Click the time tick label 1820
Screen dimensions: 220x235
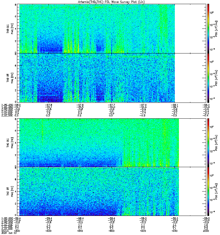pos(48,231)
